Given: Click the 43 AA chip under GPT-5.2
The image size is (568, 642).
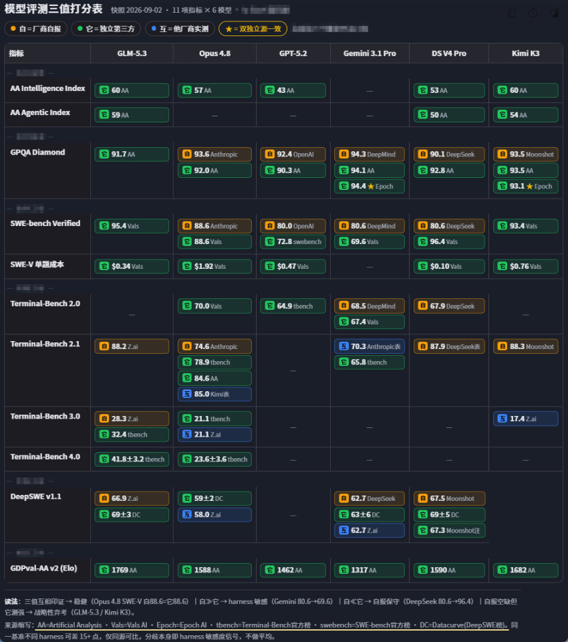Looking at the screenshot, I should [293, 90].
